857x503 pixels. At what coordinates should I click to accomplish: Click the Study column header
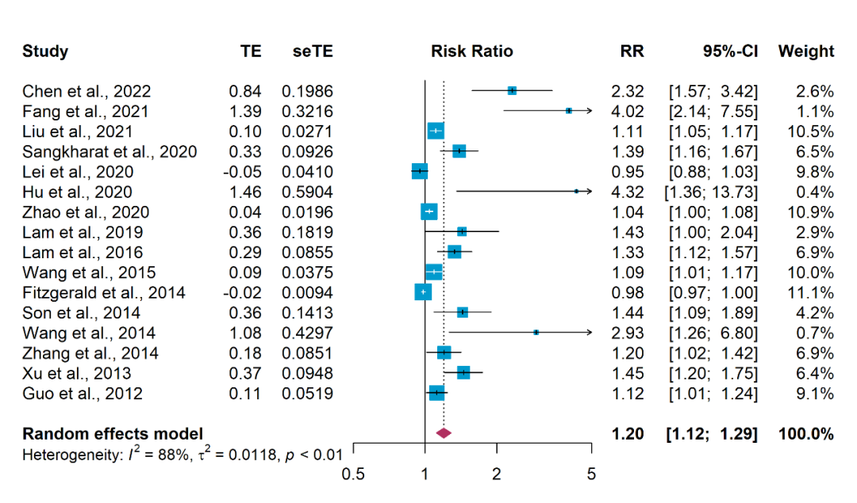[x=45, y=52]
